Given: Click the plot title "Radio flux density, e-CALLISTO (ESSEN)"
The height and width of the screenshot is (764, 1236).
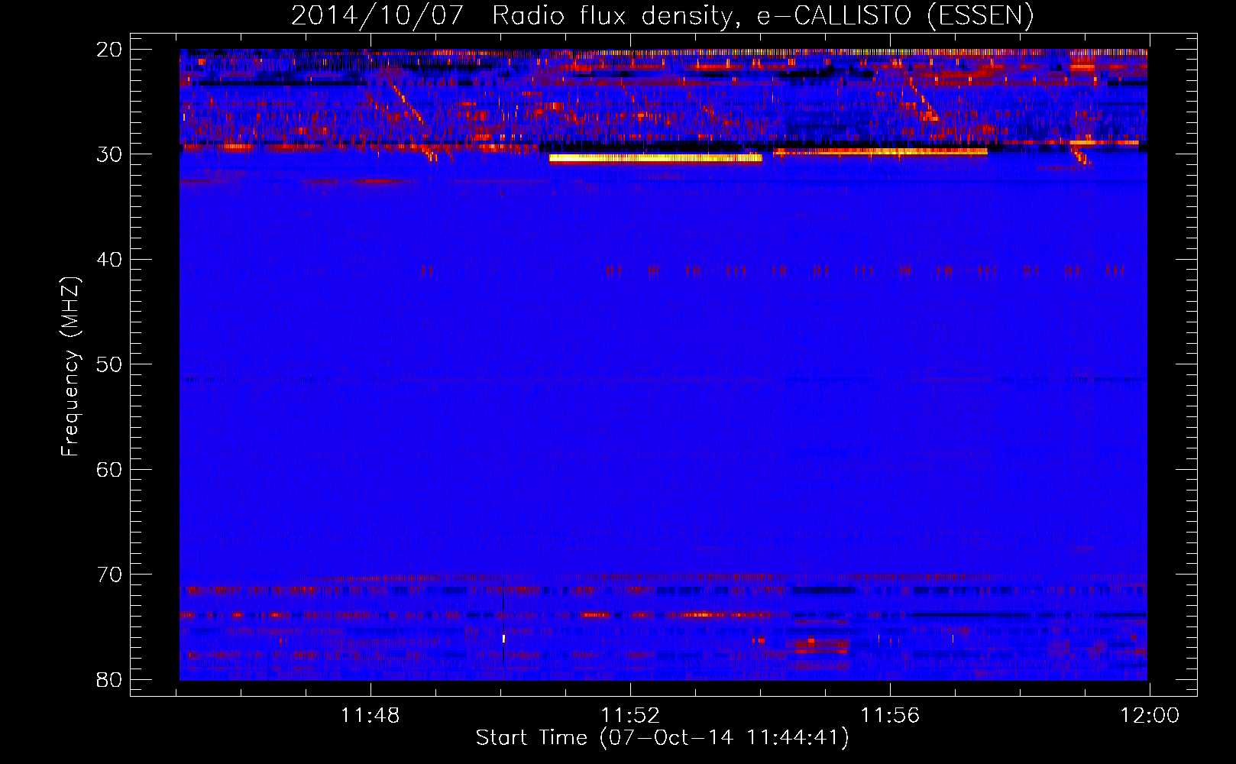Looking at the screenshot, I should coord(762,15).
